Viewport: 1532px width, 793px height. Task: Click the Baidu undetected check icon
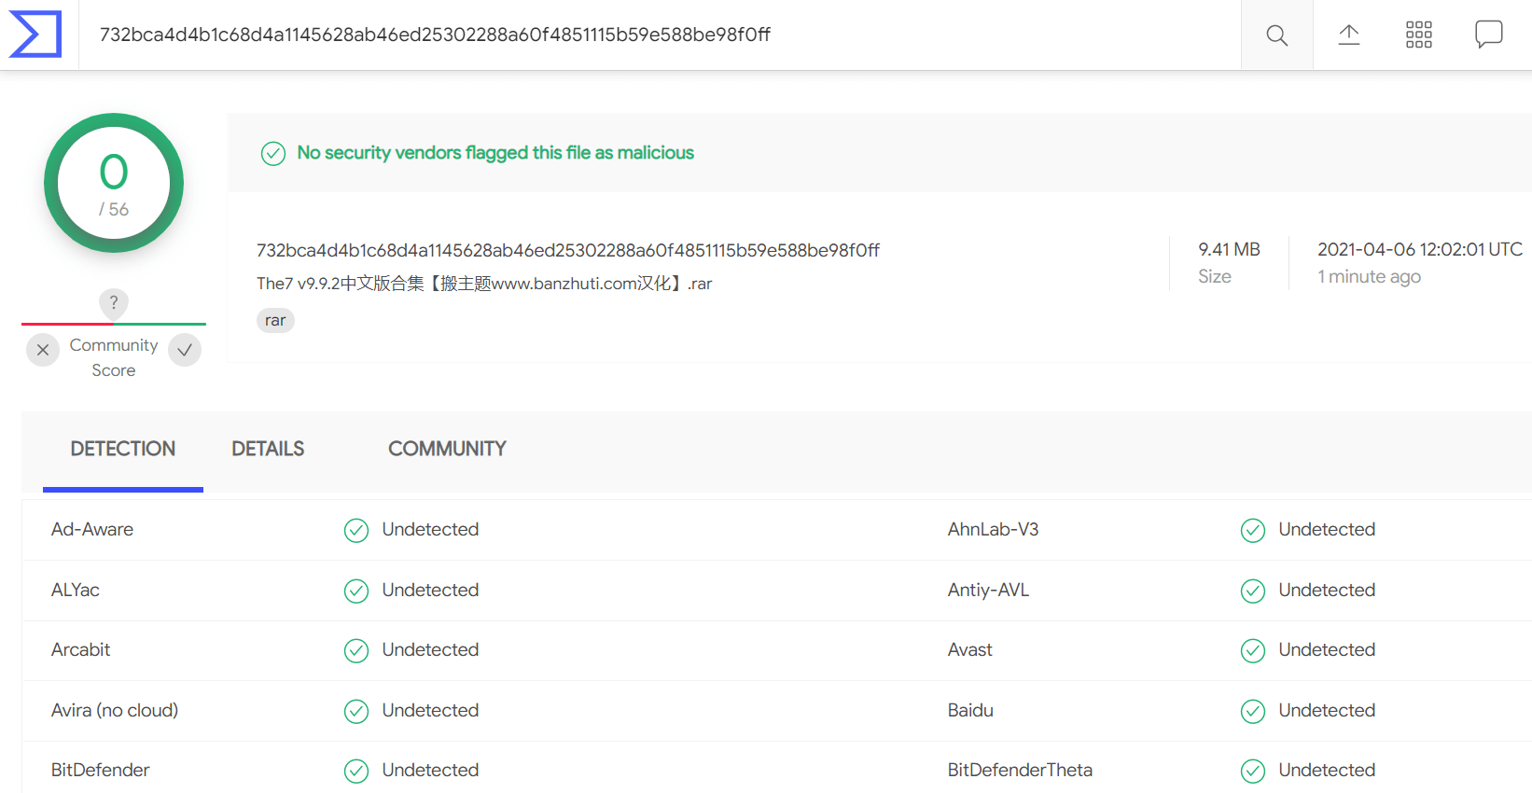pyautogui.click(x=1253, y=711)
